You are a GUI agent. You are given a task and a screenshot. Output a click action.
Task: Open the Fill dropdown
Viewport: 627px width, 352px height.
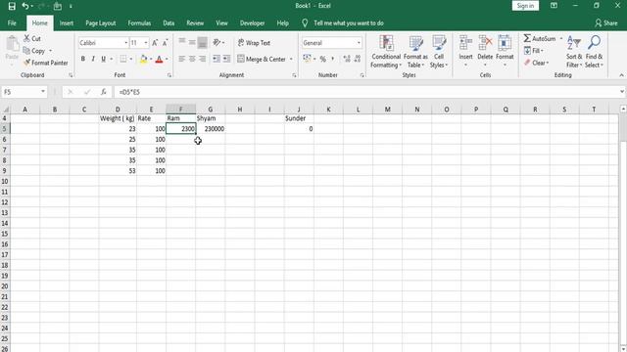pos(534,51)
